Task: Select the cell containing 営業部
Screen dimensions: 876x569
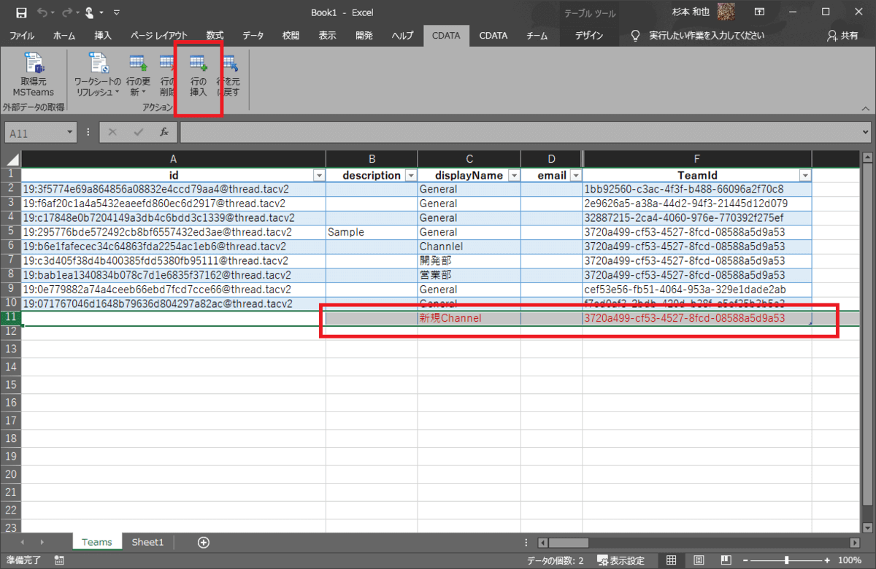Action: (x=469, y=275)
